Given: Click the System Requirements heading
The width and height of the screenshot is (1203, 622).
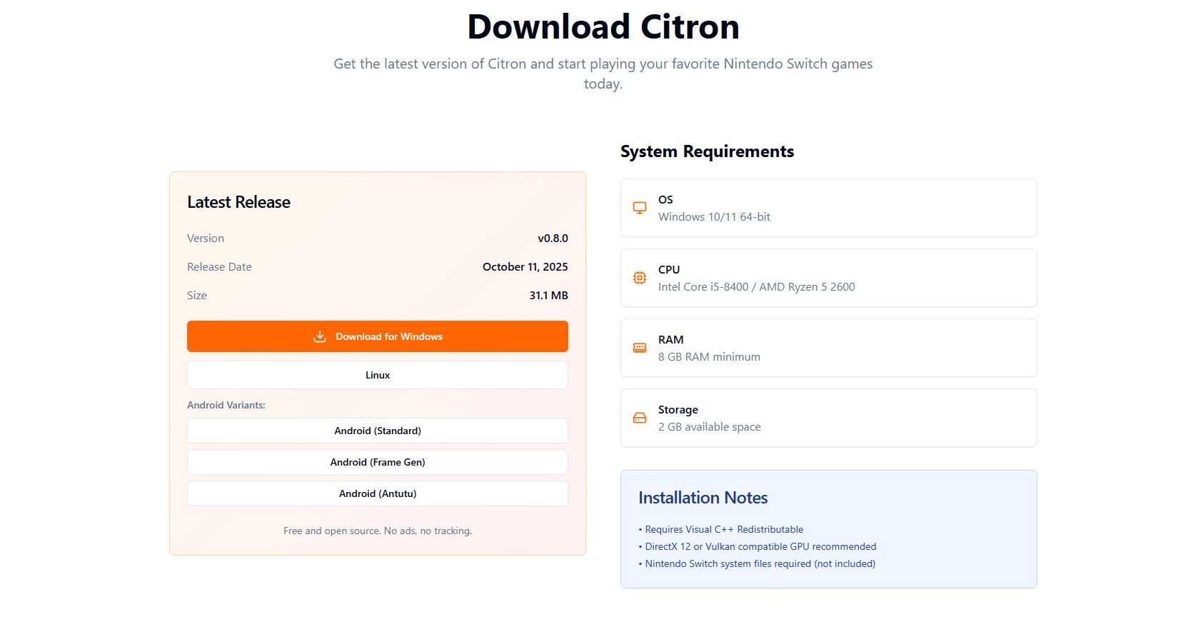Looking at the screenshot, I should coord(707,151).
